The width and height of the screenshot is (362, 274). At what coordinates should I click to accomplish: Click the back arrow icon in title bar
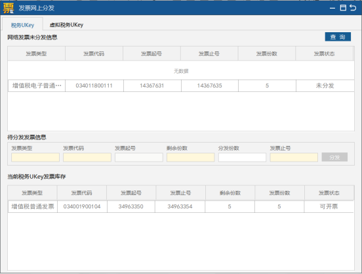pyautogui.click(x=353, y=8)
